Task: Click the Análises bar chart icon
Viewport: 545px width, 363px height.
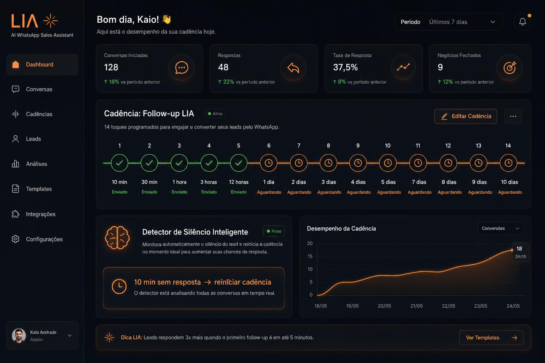Action: pos(15,164)
